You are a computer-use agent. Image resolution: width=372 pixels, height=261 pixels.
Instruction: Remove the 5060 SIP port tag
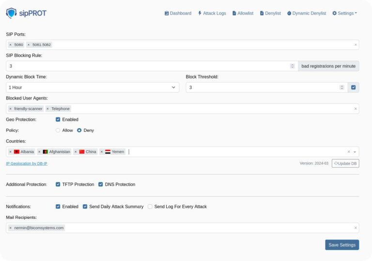click(x=11, y=45)
